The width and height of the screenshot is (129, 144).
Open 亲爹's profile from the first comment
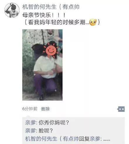click(x=30, y=123)
